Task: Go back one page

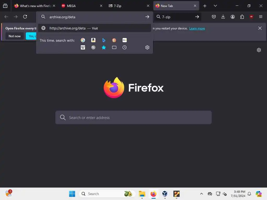Action: [6, 17]
